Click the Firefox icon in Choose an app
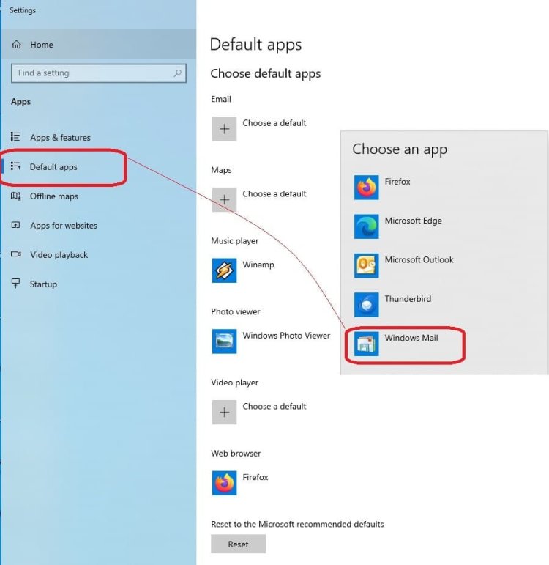This screenshot has height=565, width=549. [366, 188]
